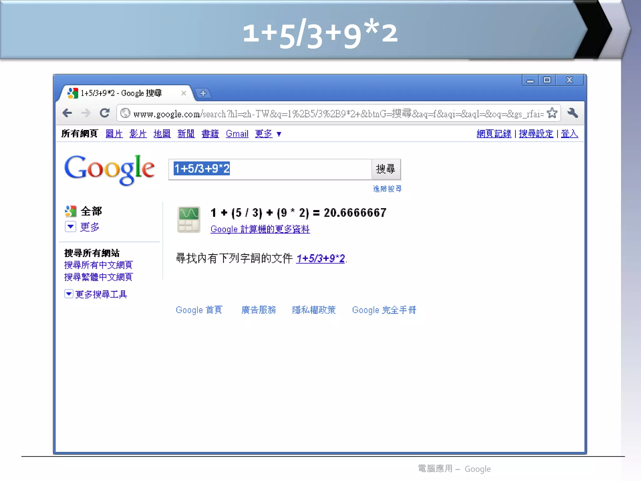Screen dimensions: 641x481
Task: Click the 1+5/3+9*2 document search link
Action: (x=320, y=259)
